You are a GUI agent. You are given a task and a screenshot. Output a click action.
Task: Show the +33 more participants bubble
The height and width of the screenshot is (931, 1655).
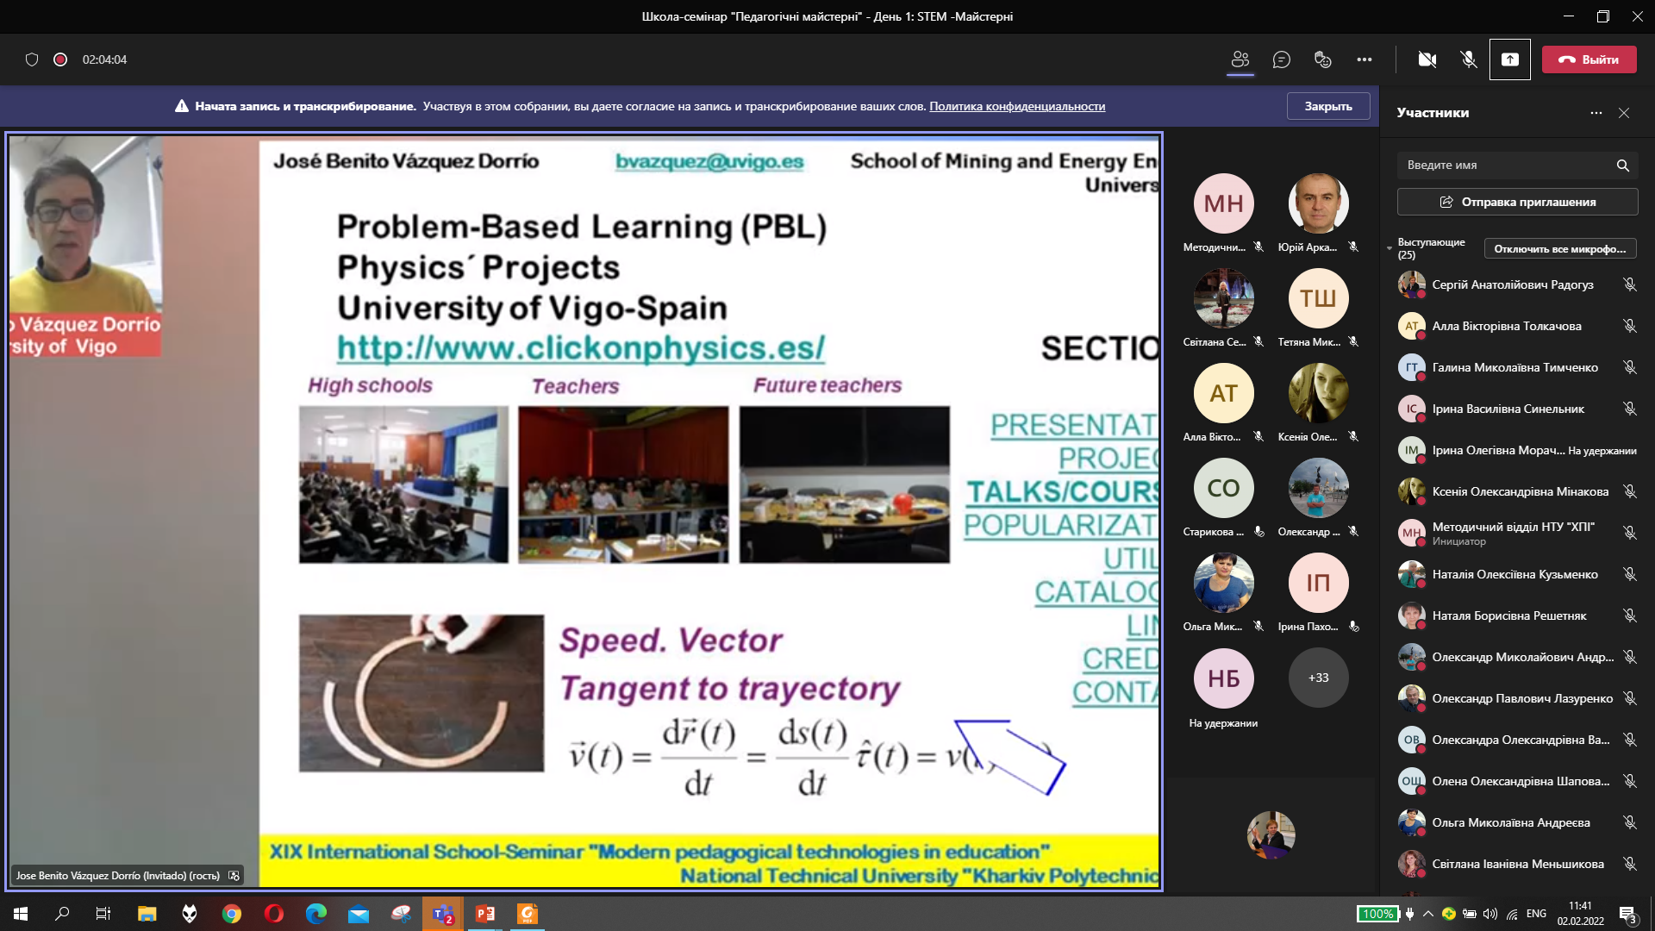coord(1318,678)
